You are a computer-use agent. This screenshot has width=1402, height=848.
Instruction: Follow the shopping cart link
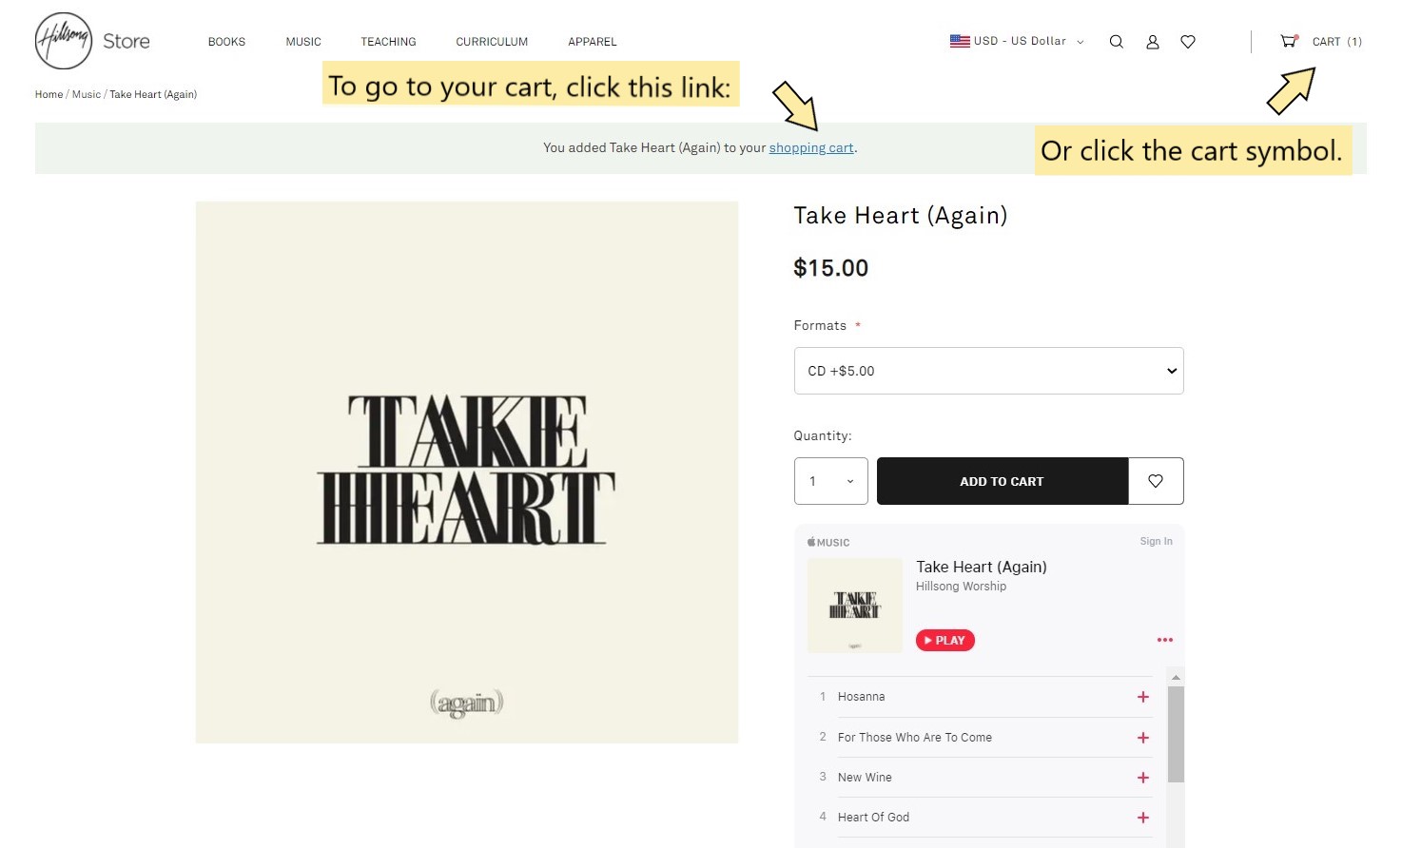click(x=811, y=148)
